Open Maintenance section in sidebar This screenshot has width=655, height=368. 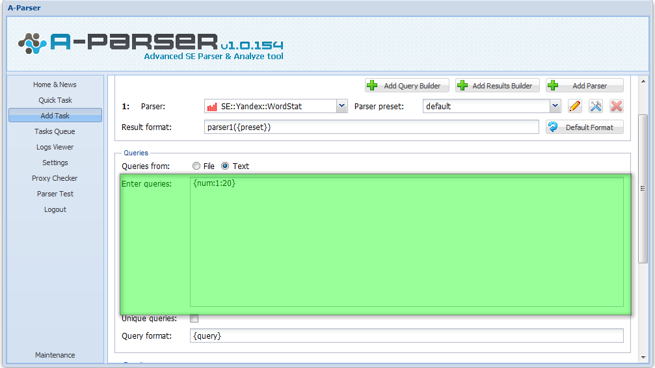tap(55, 355)
